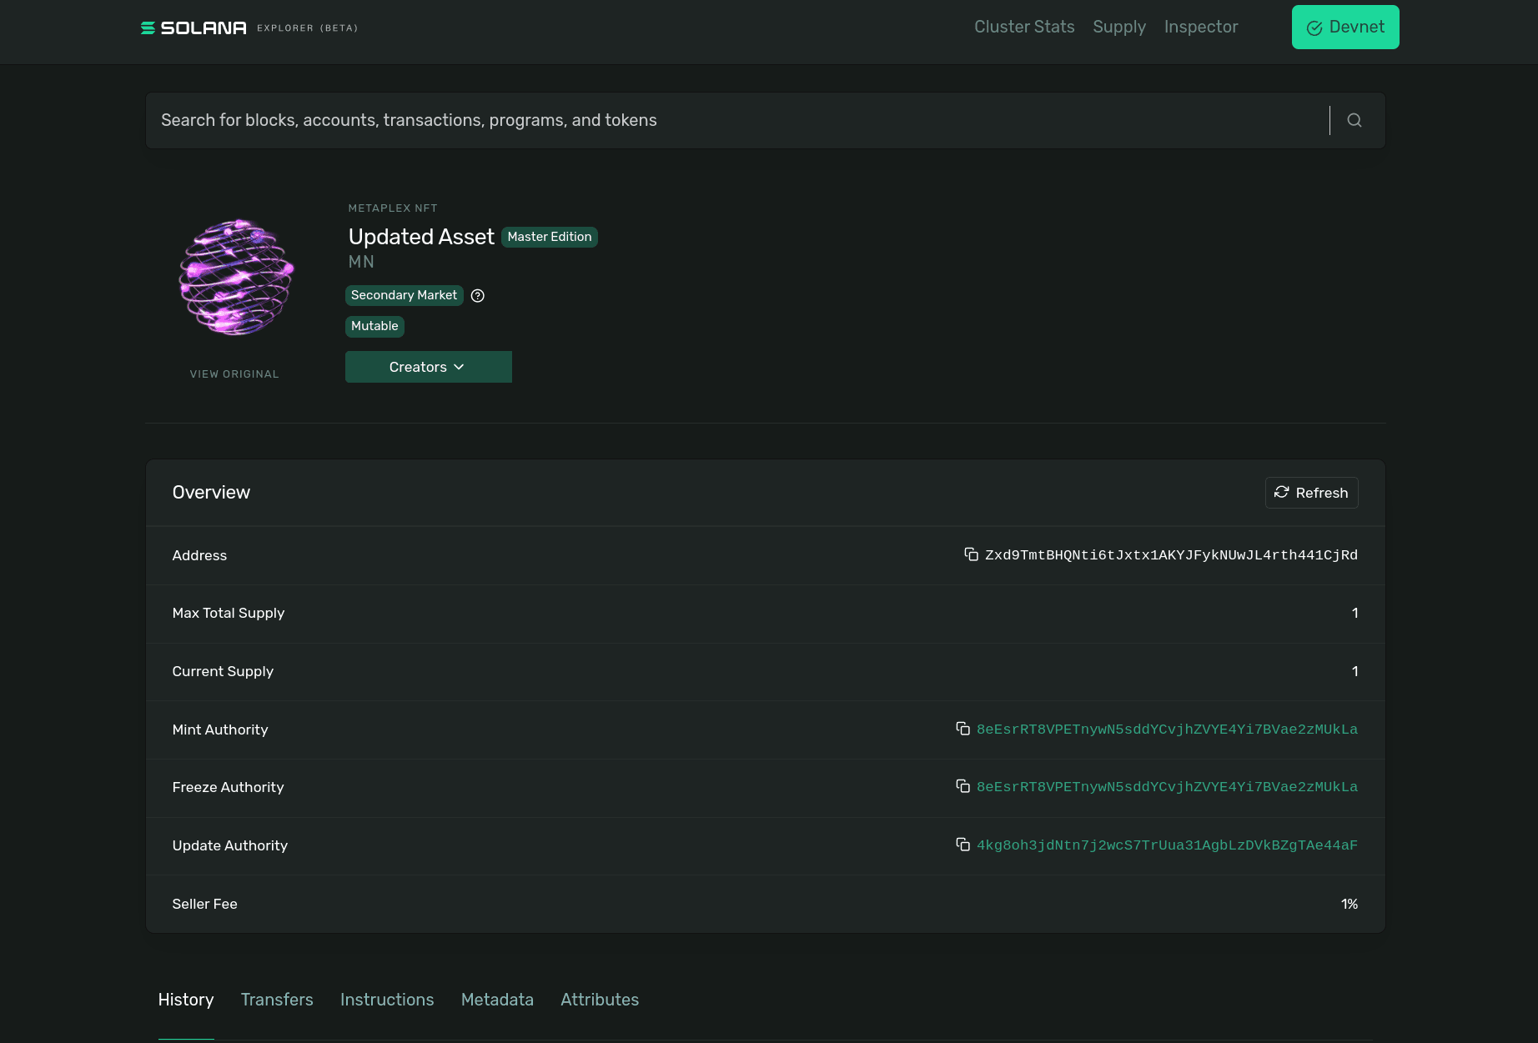Click the VIEW ORIGINAL link
Screen dimensions: 1538x1043
pyautogui.click(x=234, y=374)
